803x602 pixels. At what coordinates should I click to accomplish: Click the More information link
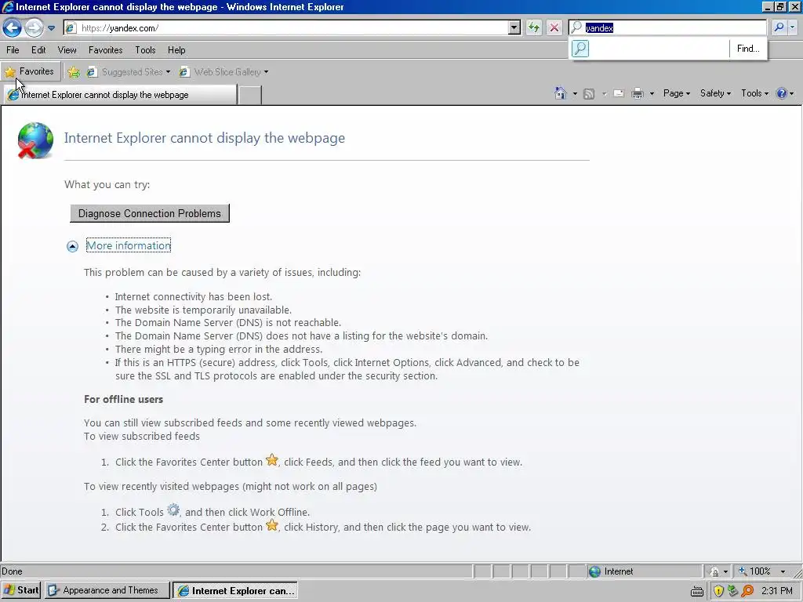(129, 245)
